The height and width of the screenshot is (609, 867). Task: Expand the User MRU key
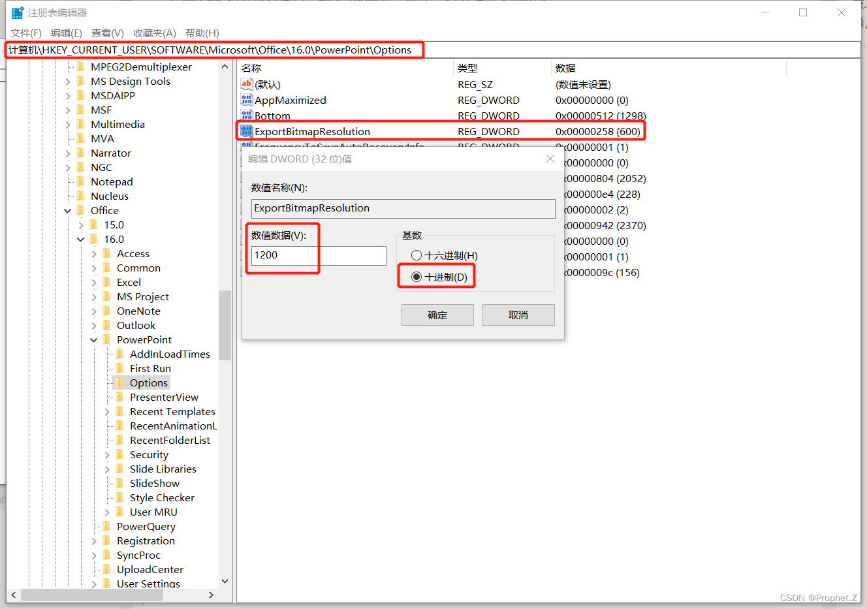107,512
